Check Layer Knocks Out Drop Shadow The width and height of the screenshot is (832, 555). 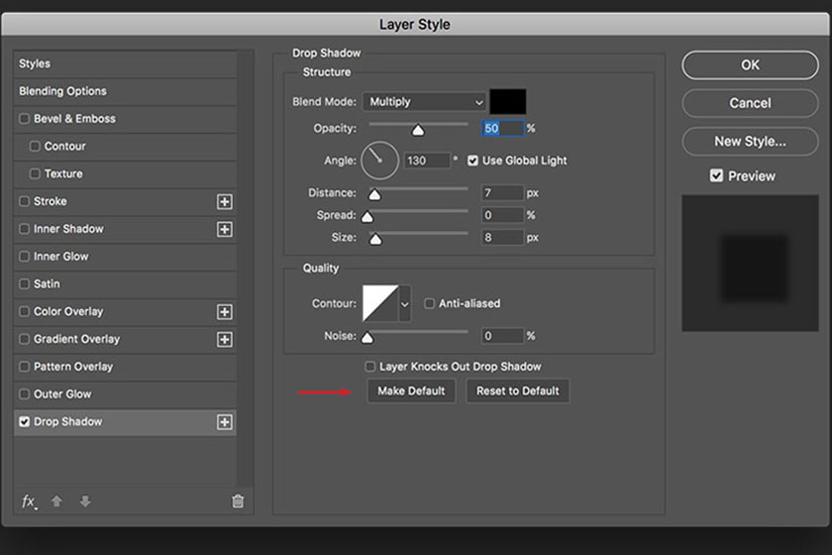pos(370,367)
